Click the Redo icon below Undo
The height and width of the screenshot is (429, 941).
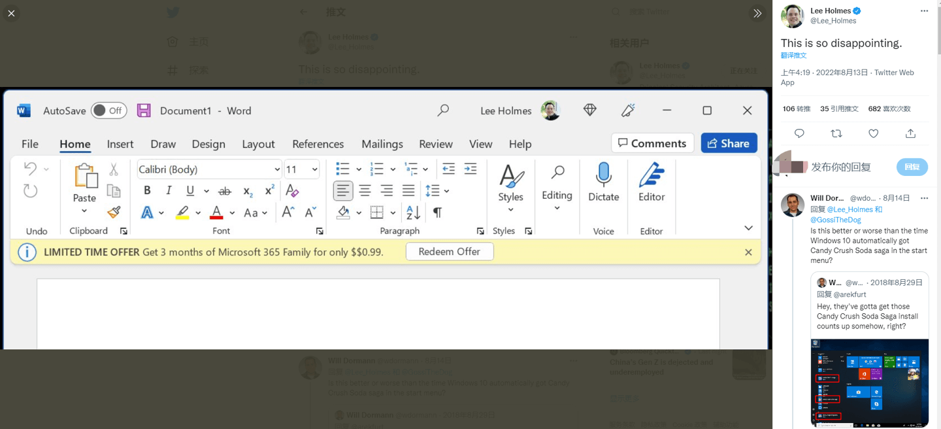pyautogui.click(x=30, y=191)
